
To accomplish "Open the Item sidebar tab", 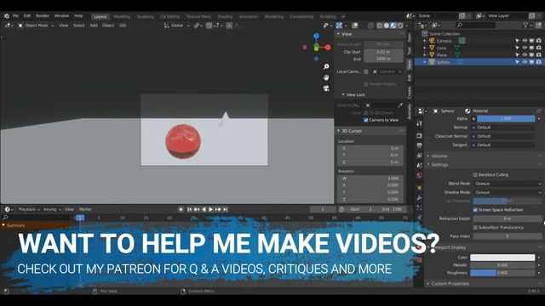I will (x=410, y=37).
